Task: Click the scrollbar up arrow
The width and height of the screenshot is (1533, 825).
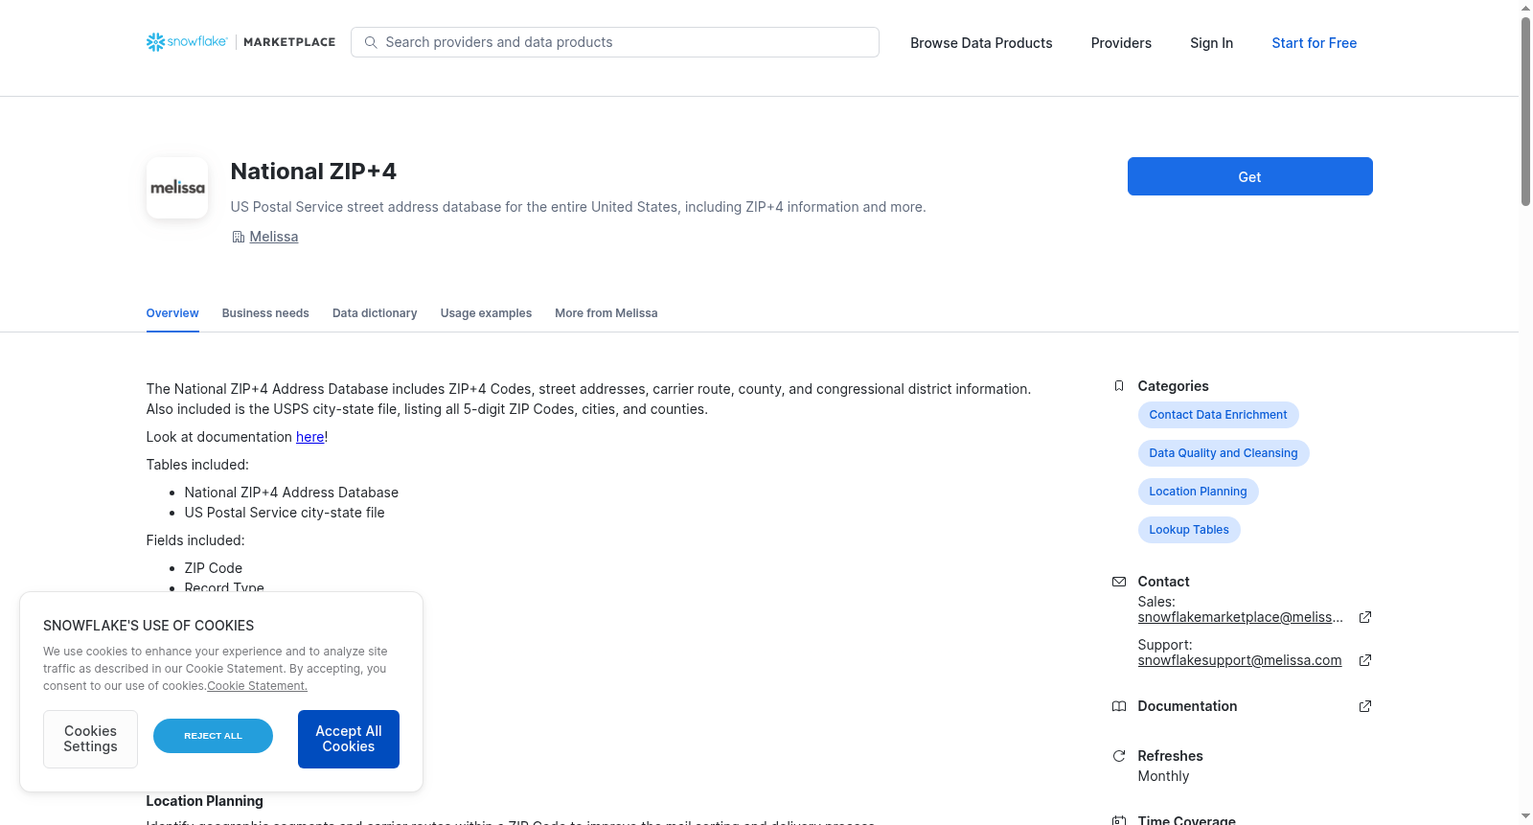Action: pos(1525,8)
